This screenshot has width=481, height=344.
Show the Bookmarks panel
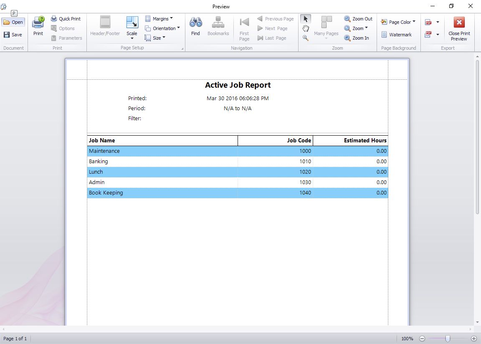tap(218, 26)
